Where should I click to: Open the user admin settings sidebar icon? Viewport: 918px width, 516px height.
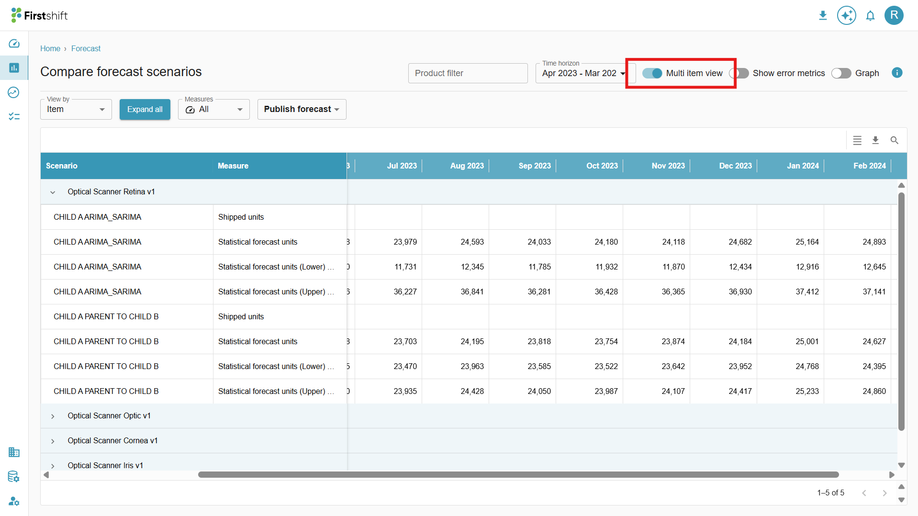[x=14, y=501]
